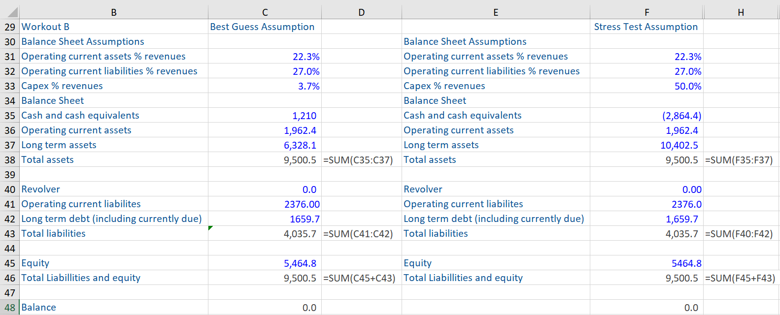Click row 39 header
The height and width of the screenshot is (315, 780).
click(x=10, y=175)
